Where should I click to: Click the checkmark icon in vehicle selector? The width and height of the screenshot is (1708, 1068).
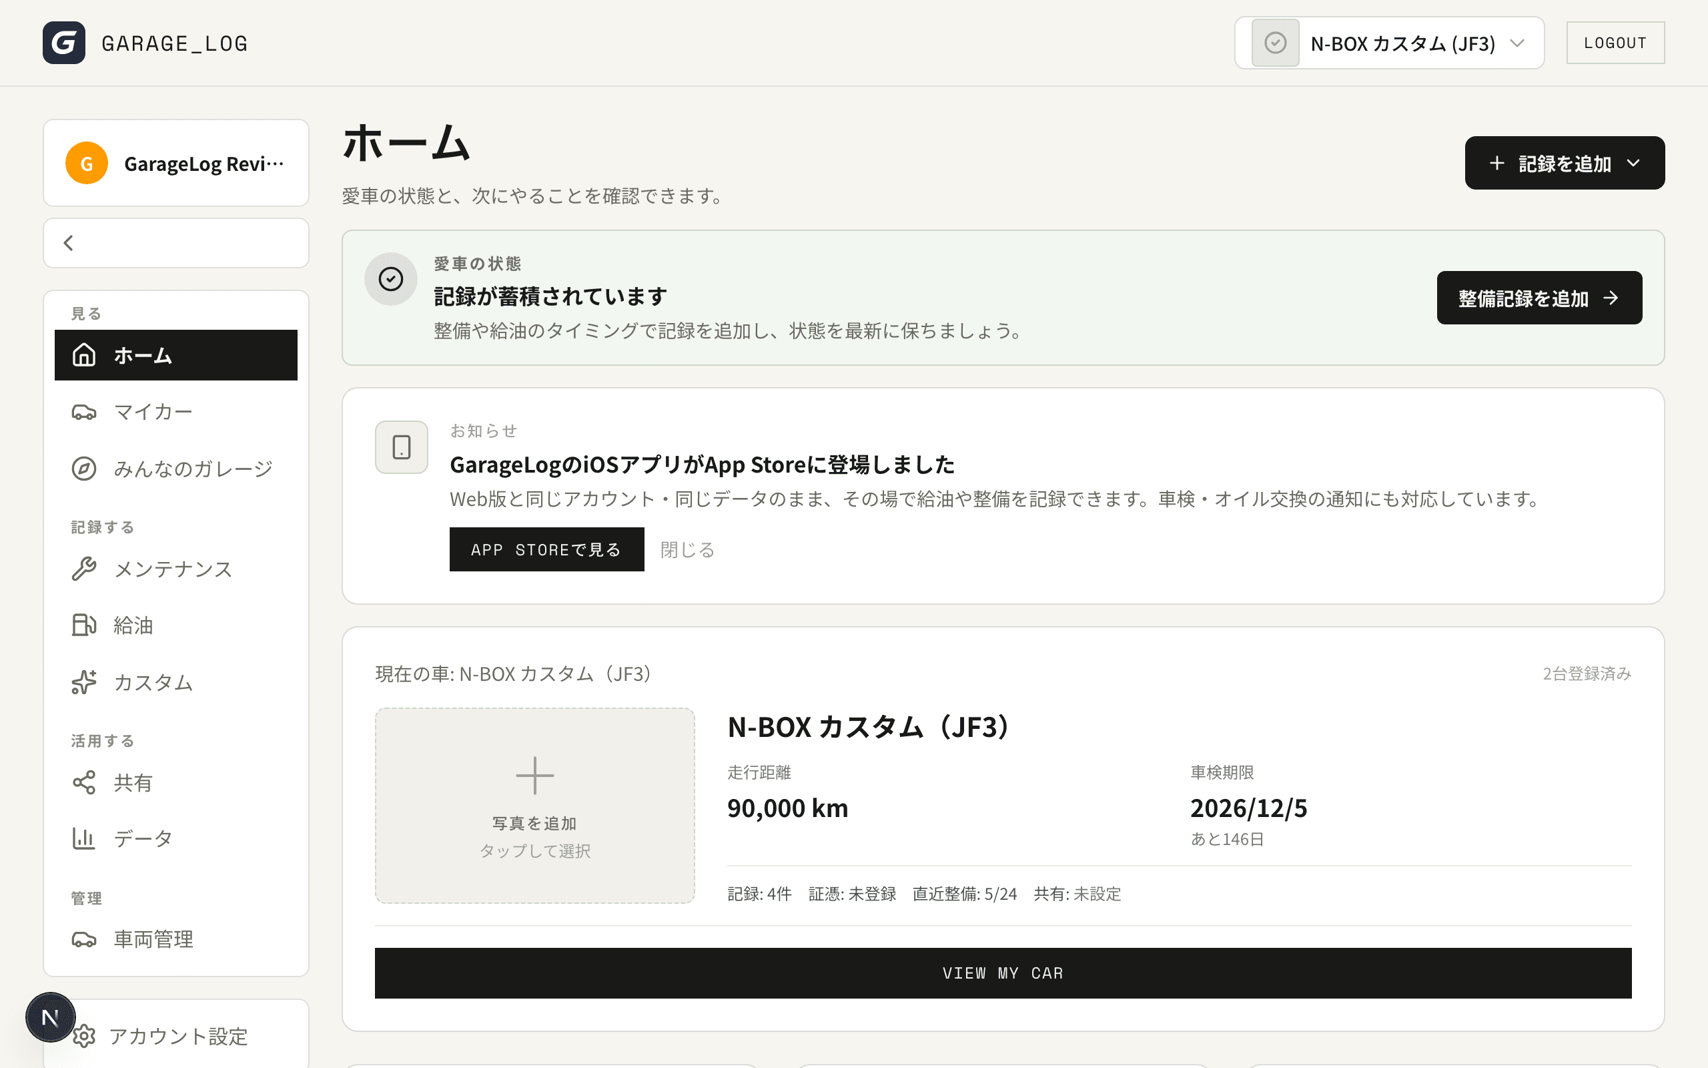click(1274, 43)
